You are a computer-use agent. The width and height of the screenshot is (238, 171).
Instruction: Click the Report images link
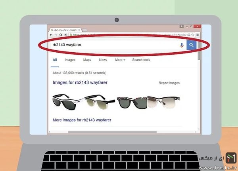pos(169,83)
